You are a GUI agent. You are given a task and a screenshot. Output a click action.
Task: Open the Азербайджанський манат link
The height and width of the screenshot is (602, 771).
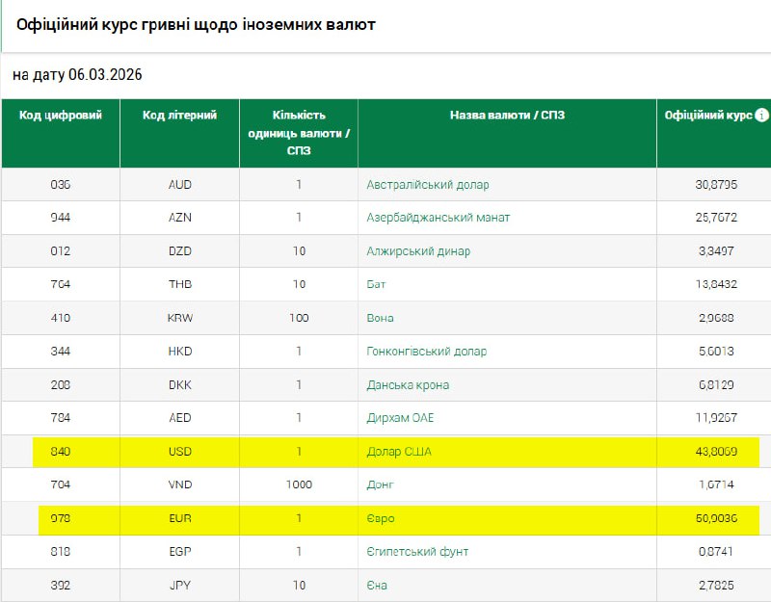pos(438,218)
